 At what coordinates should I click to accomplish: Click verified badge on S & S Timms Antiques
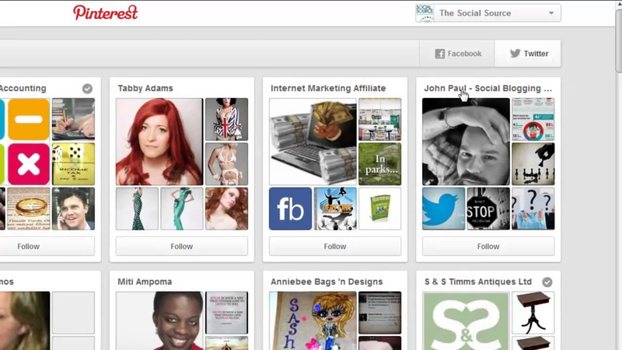pyautogui.click(x=547, y=282)
